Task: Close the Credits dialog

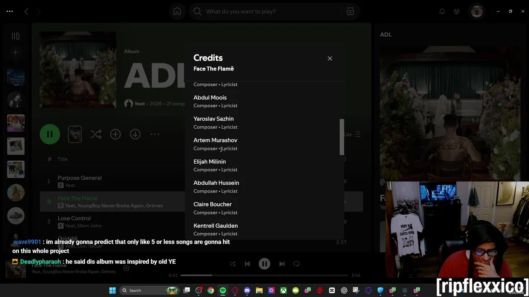Action: (x=330, y=59)
